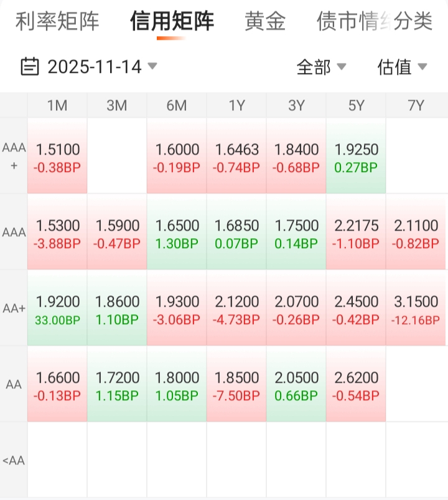Tap the AAA 5Y cell showing 2.2175

(x=356, y=232)
